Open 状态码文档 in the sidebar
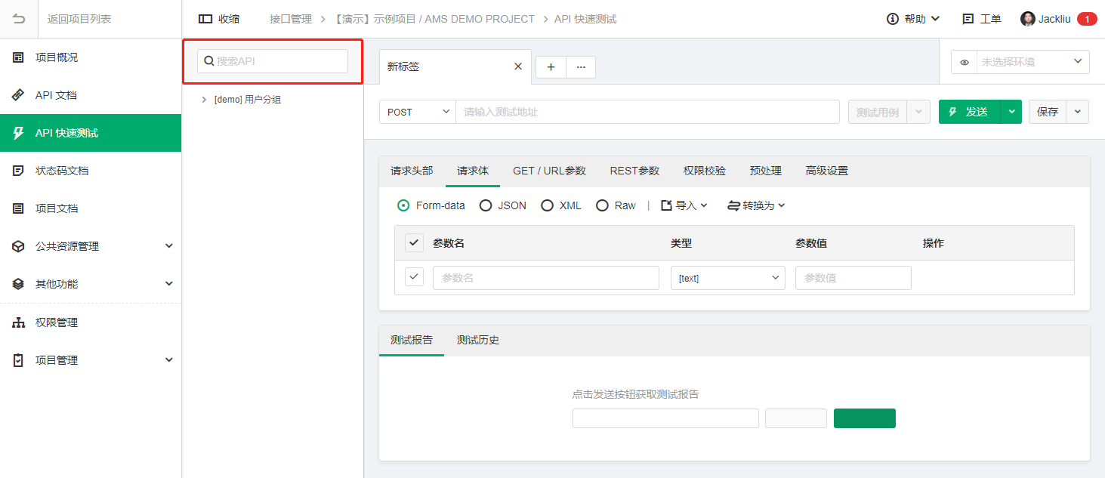 click(91, 171)
